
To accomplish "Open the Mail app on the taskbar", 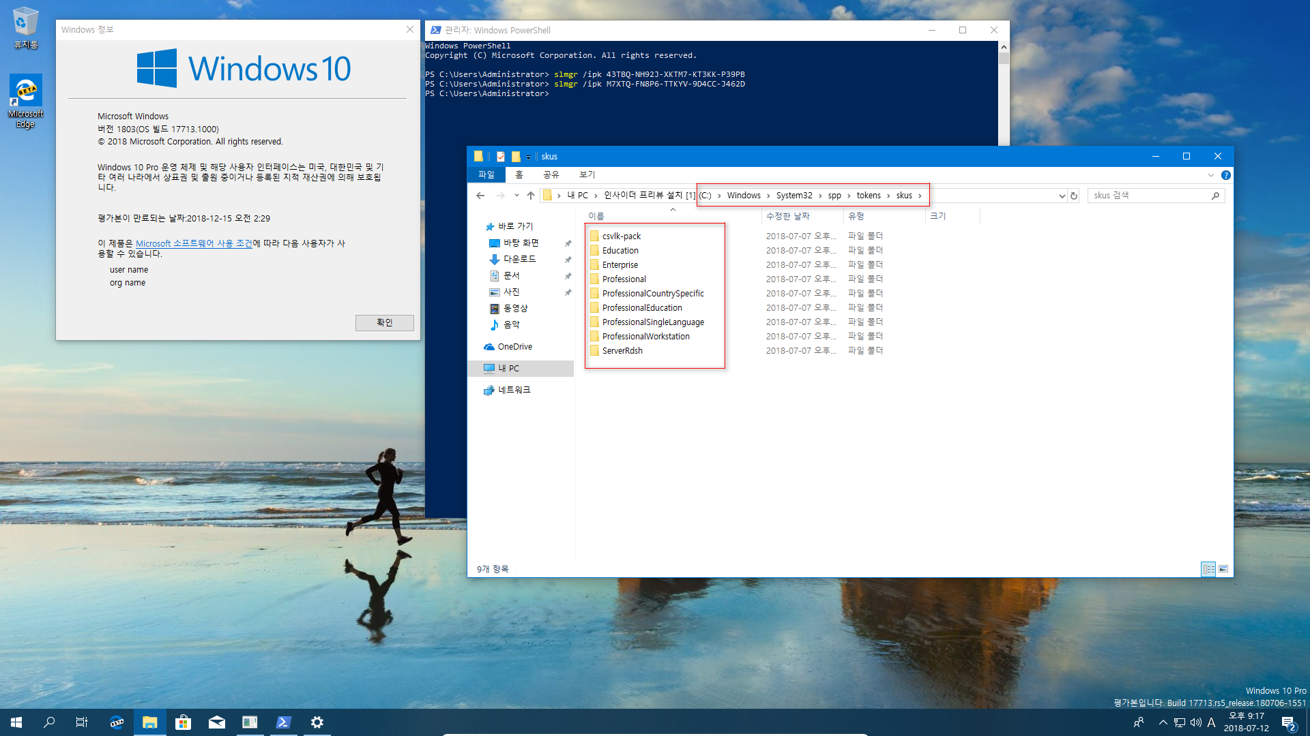I will pyautogui.click(x=217, y=722).
